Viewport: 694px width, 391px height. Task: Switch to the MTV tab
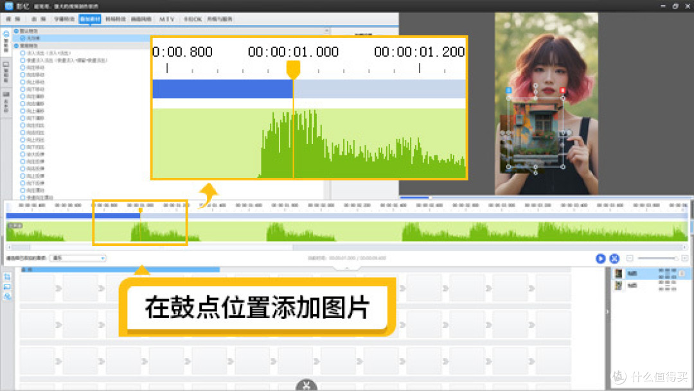(x=167, y=19)
